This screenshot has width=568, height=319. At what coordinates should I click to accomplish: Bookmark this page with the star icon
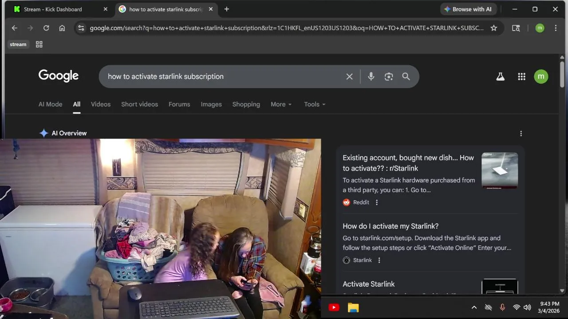coord(494,28)
